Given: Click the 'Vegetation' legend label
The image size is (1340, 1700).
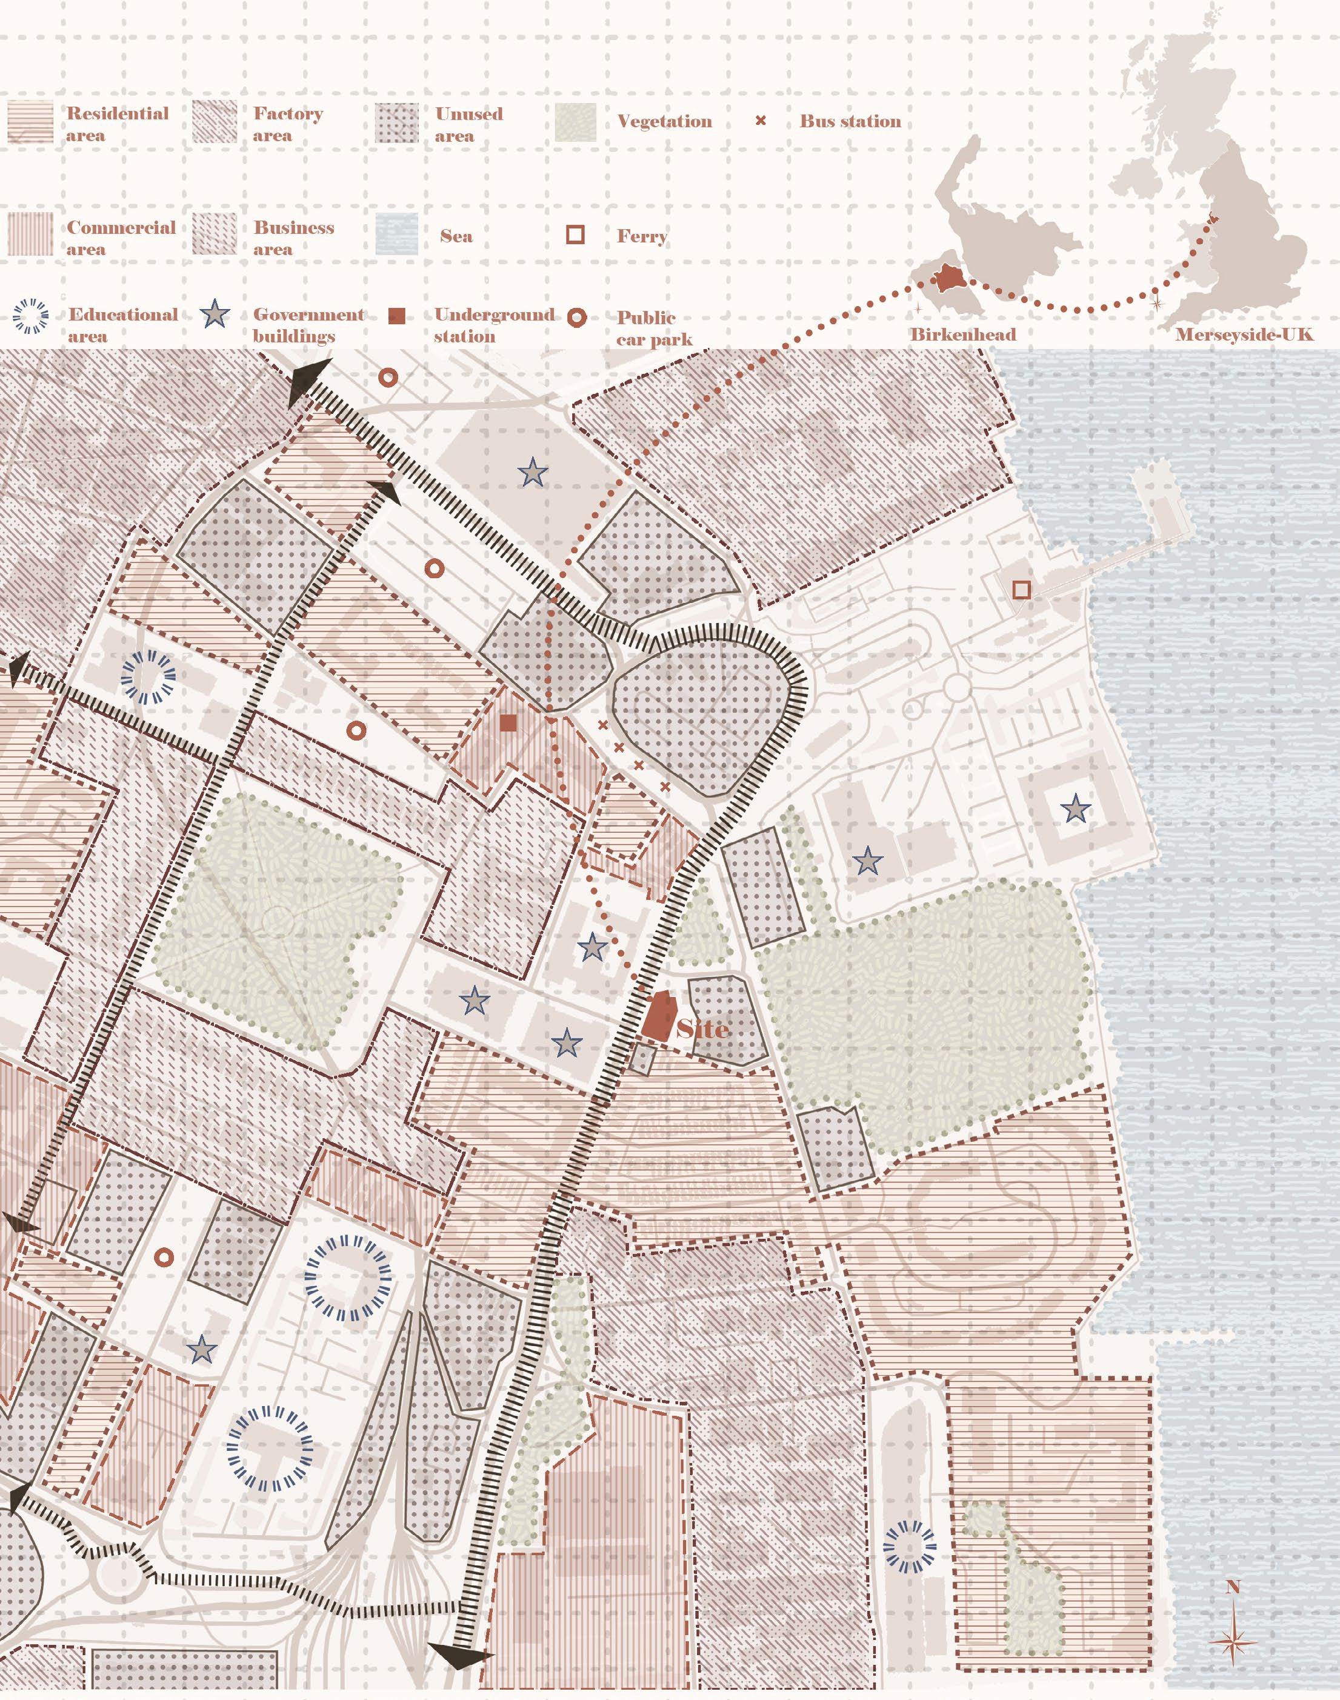Looking at the screenshot, I should [664, 122].
